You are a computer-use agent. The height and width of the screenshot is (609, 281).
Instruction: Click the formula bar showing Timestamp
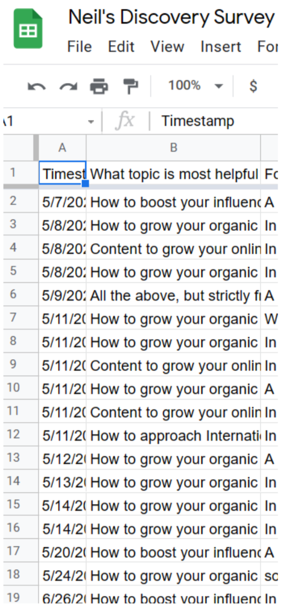coord(216,121)
